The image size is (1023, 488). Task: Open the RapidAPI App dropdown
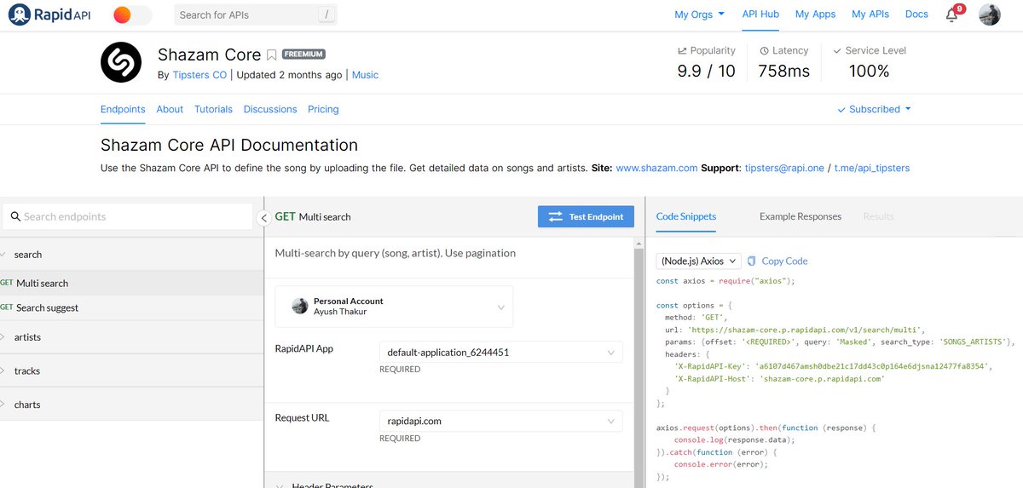pos(500,352)
